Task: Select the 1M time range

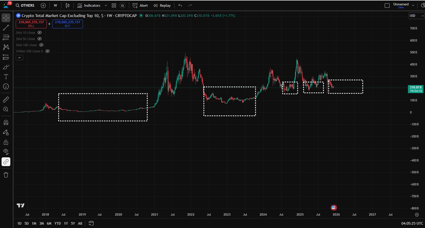Action: coord(34,223)
